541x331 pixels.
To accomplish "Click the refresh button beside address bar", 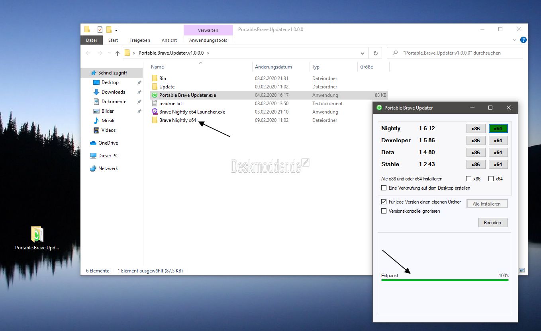I will point(375,53).
